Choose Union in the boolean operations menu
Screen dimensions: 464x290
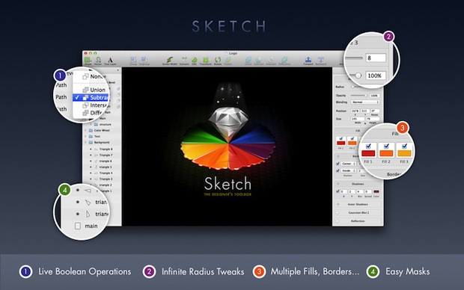(91, 90)
